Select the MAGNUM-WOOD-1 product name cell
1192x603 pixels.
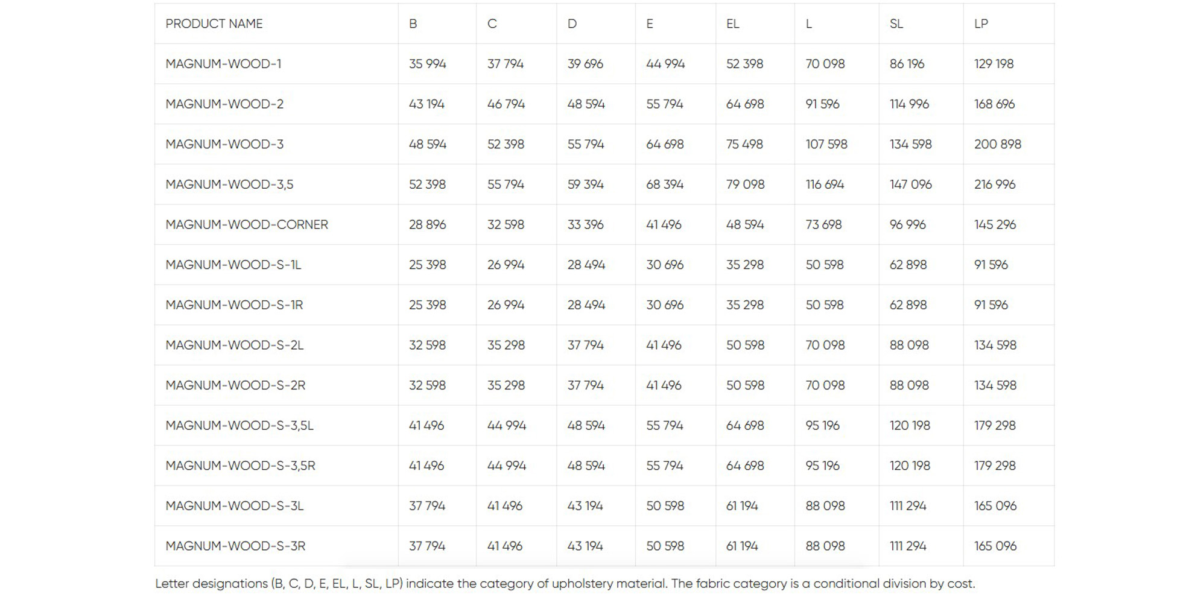(x=223, y=64)
